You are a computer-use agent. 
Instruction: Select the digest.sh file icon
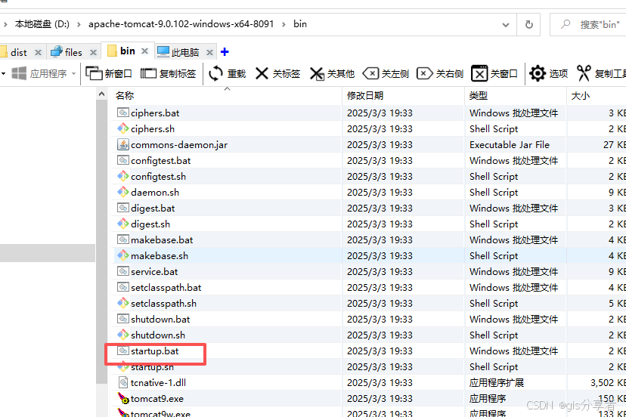point(123,224)
